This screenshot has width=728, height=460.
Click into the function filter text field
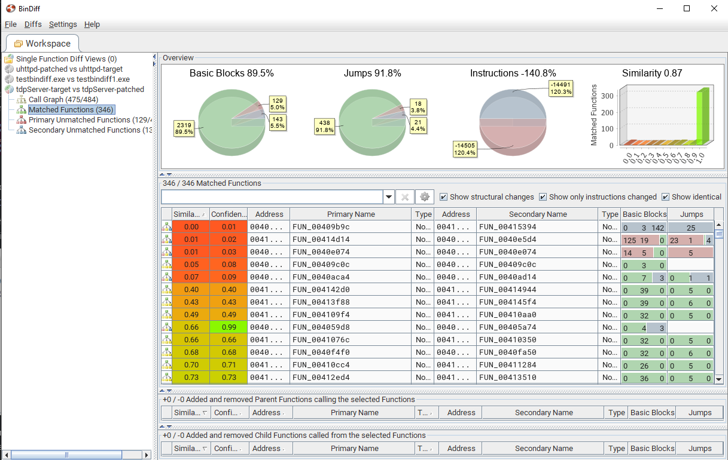[272, 197]
